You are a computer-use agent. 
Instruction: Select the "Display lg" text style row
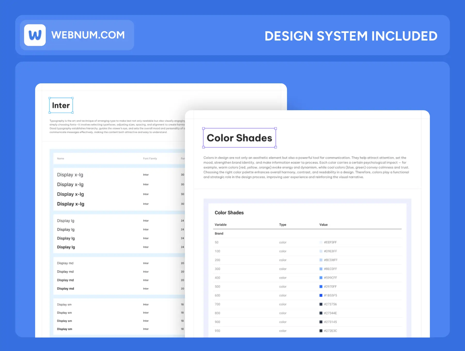point(66,221)
